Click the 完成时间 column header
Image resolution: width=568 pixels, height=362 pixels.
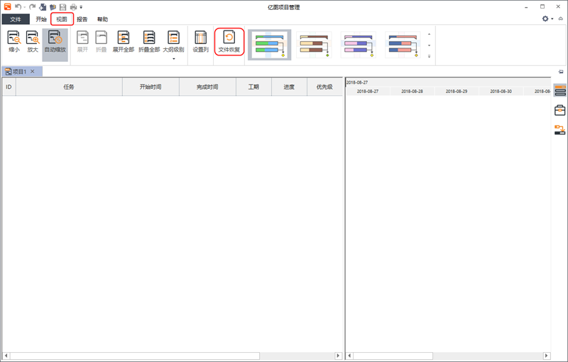(207, 87)
